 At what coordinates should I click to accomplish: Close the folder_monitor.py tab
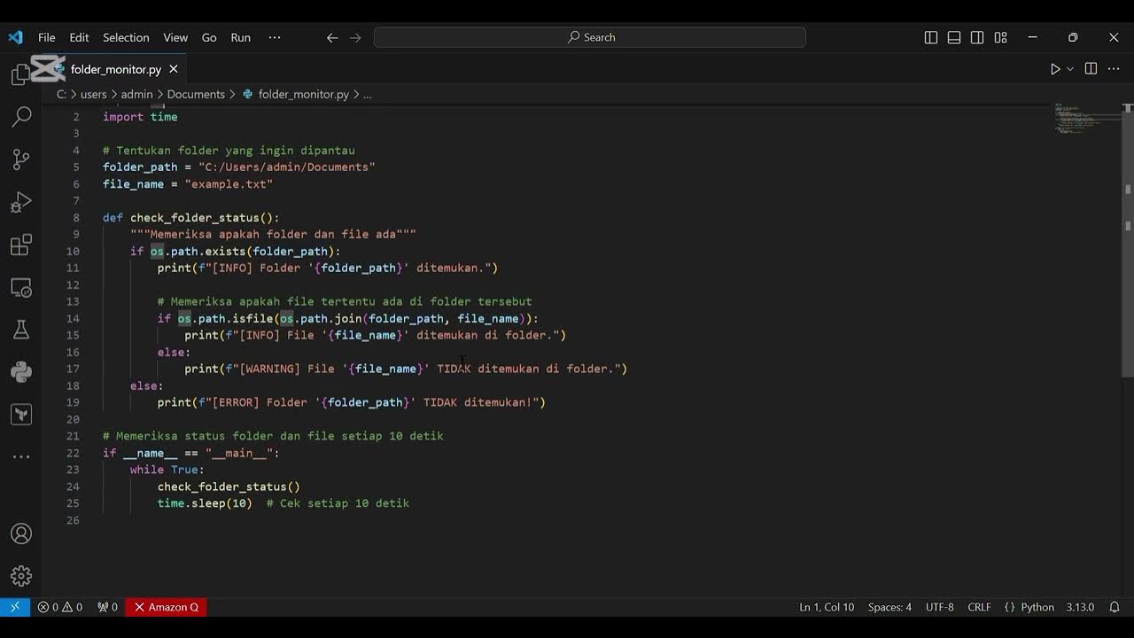174,69
